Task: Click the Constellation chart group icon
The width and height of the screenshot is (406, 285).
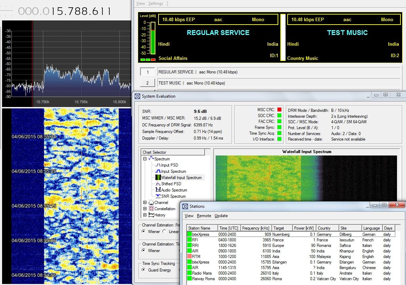Action: 151,209
